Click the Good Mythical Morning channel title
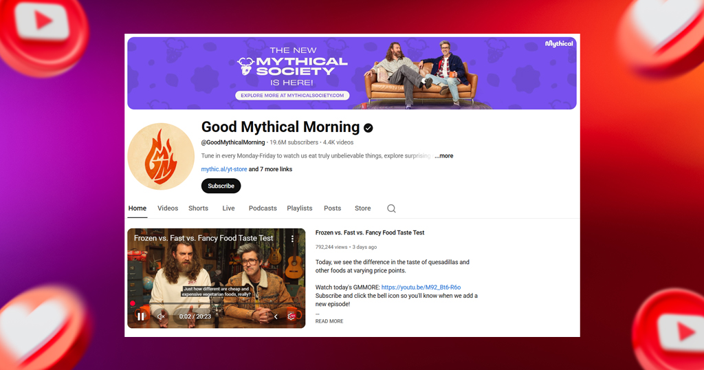 pyautogui.click(x=280, y=127)
